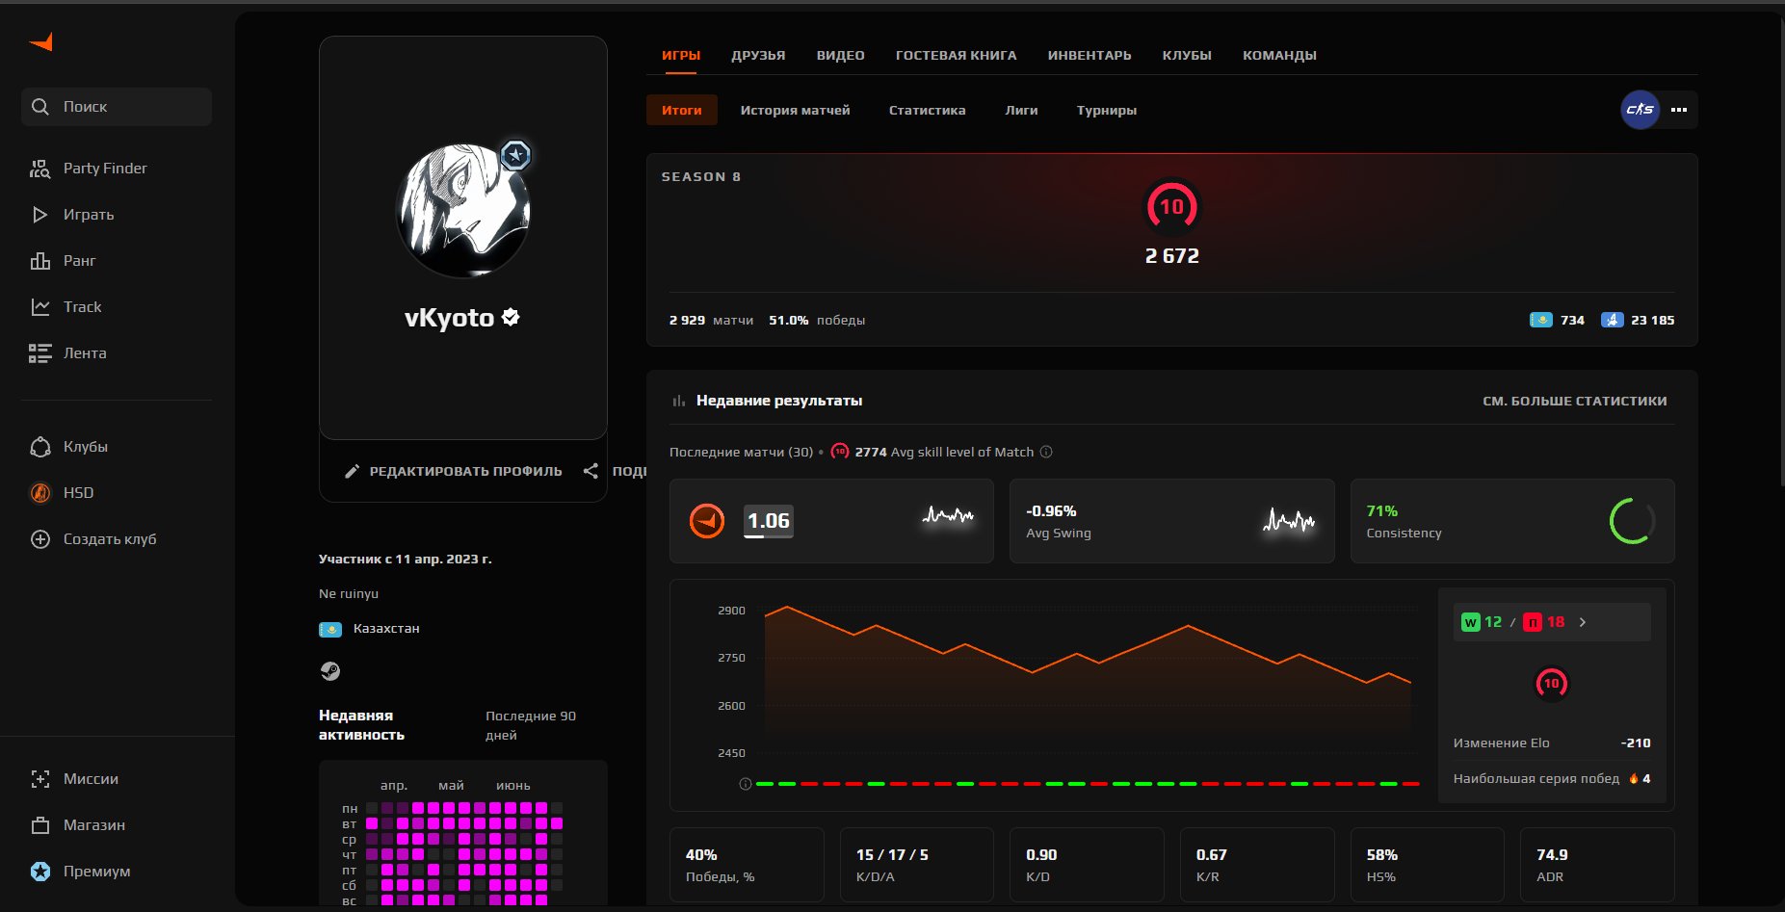
Task: Click the 58% HS% card
Action: pos(1427,865)
